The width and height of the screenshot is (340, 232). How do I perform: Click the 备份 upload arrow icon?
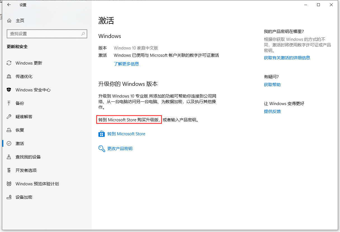click(9, 103)
